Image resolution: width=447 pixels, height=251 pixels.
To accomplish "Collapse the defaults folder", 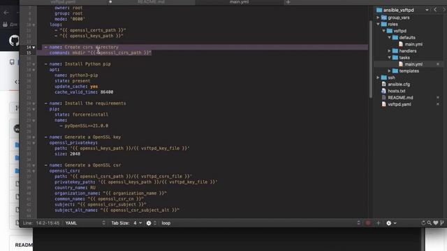I will (x=389, y=38).
